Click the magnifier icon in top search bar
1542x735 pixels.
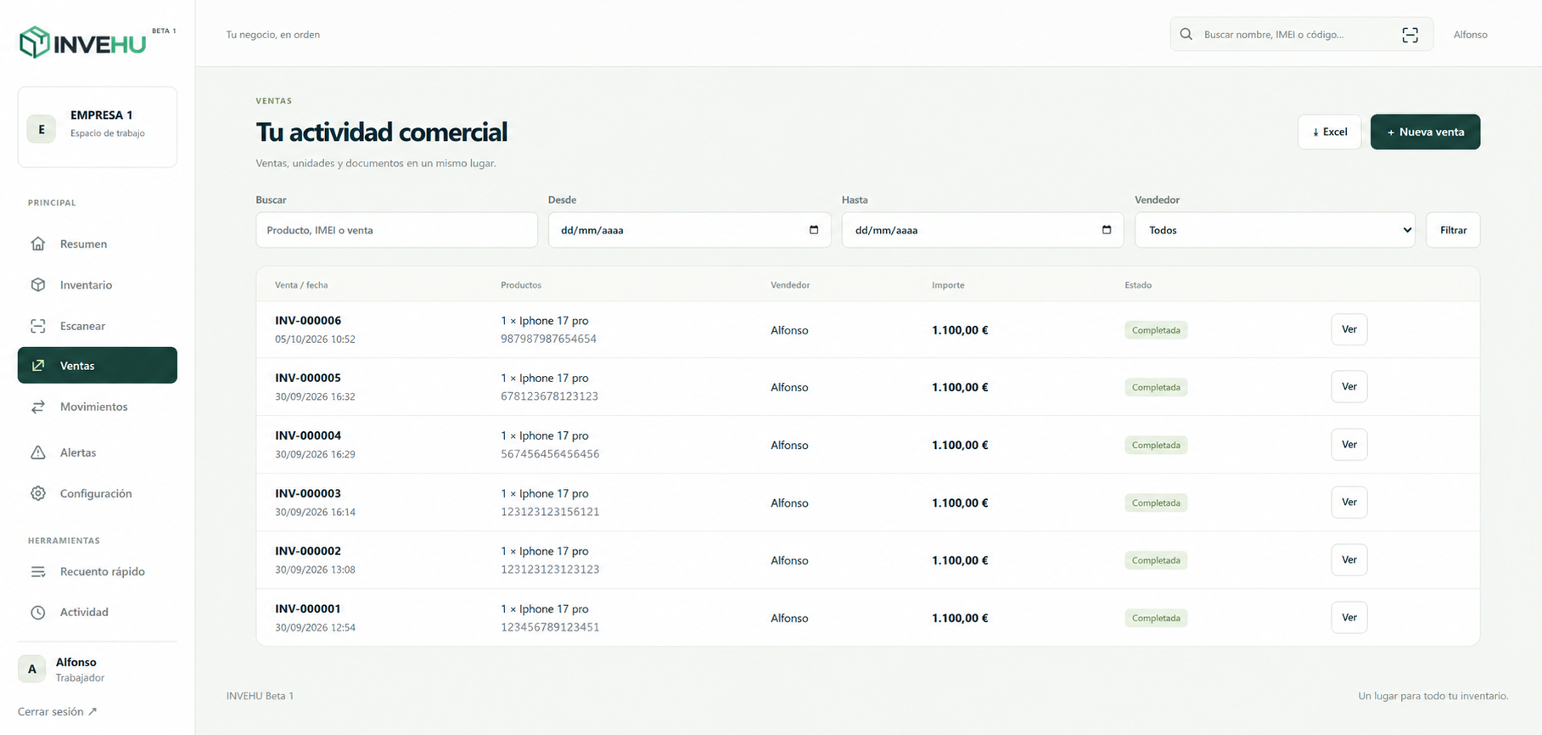click(1186, 35)
